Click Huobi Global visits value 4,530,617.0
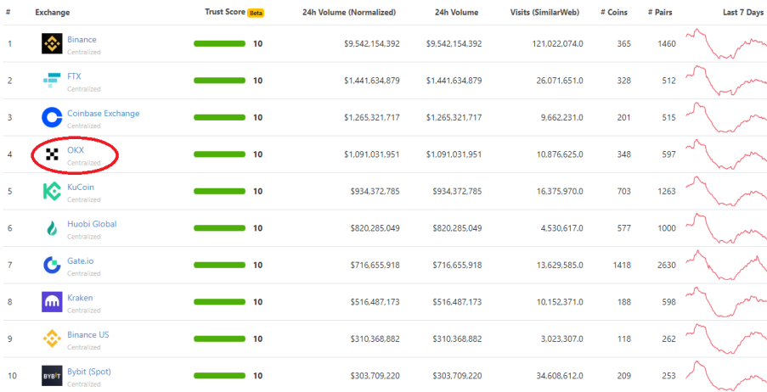Image resolution: width=767 pixels, height=392 pixels. point(562,228)
